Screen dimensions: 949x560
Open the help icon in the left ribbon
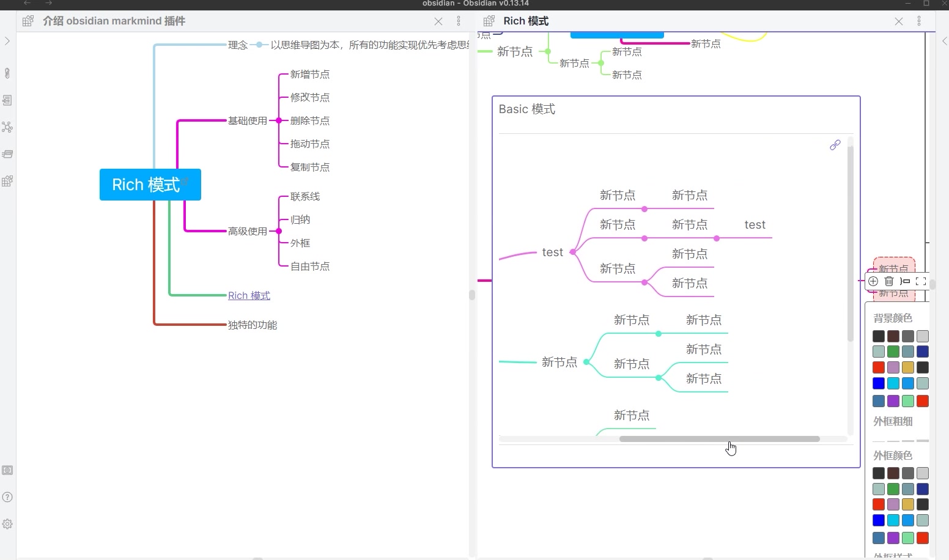pos(7,497)
